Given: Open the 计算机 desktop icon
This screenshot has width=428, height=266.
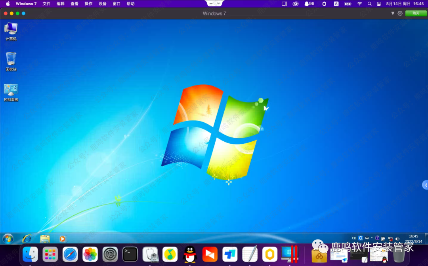Looking at the screenshot, I should [x=11, y=29].
